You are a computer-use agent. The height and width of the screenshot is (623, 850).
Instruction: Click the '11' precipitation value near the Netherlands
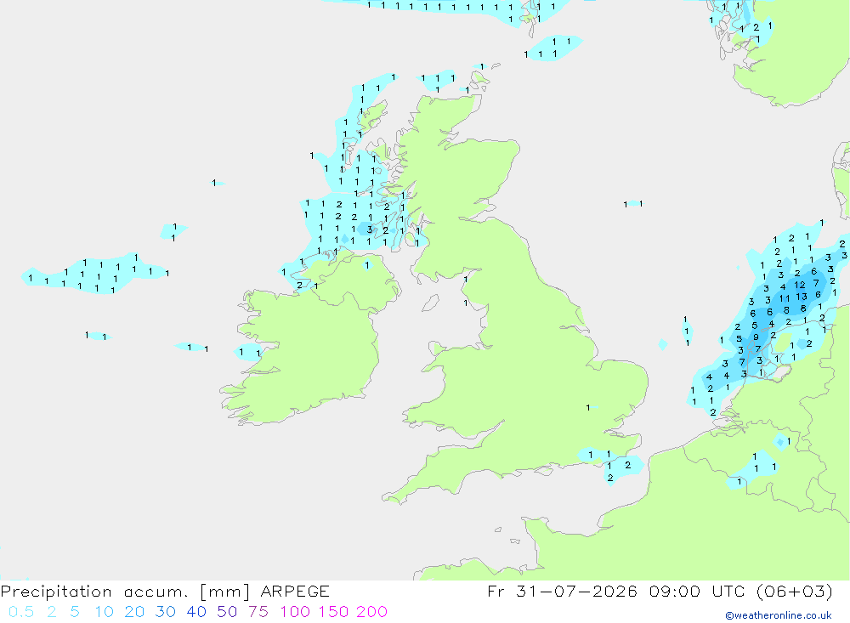point(785,298)
